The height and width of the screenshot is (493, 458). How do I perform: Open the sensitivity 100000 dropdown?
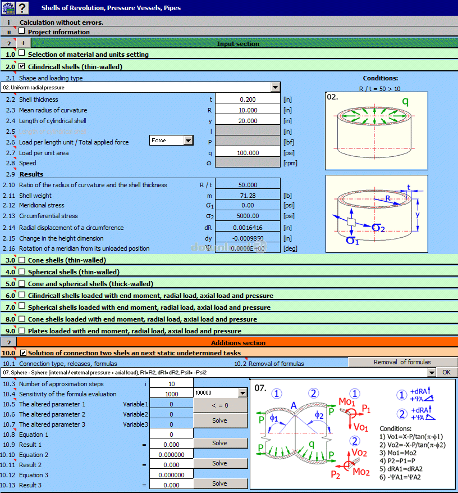coord(242,393)
